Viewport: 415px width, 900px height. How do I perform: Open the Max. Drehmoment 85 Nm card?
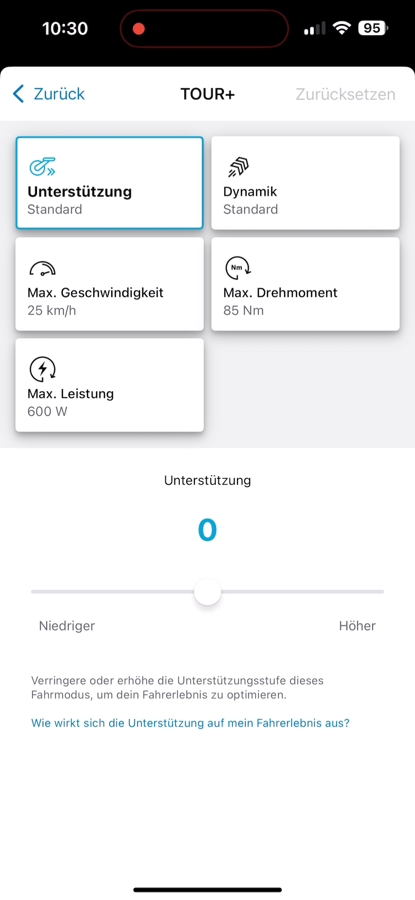click(305, 284)
